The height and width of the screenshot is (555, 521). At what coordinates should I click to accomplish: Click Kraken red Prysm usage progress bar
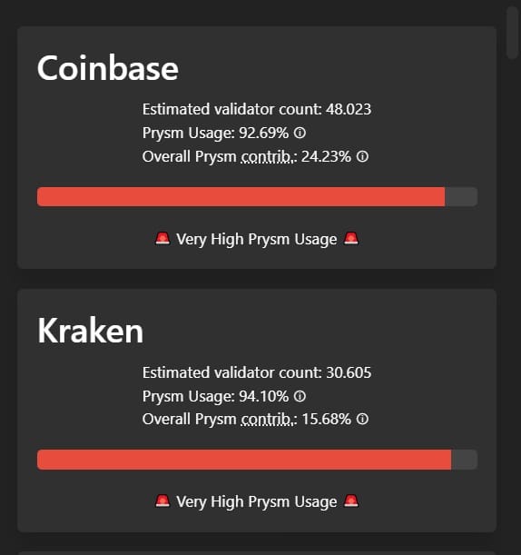pyautogui.click(x=244, y=460)
